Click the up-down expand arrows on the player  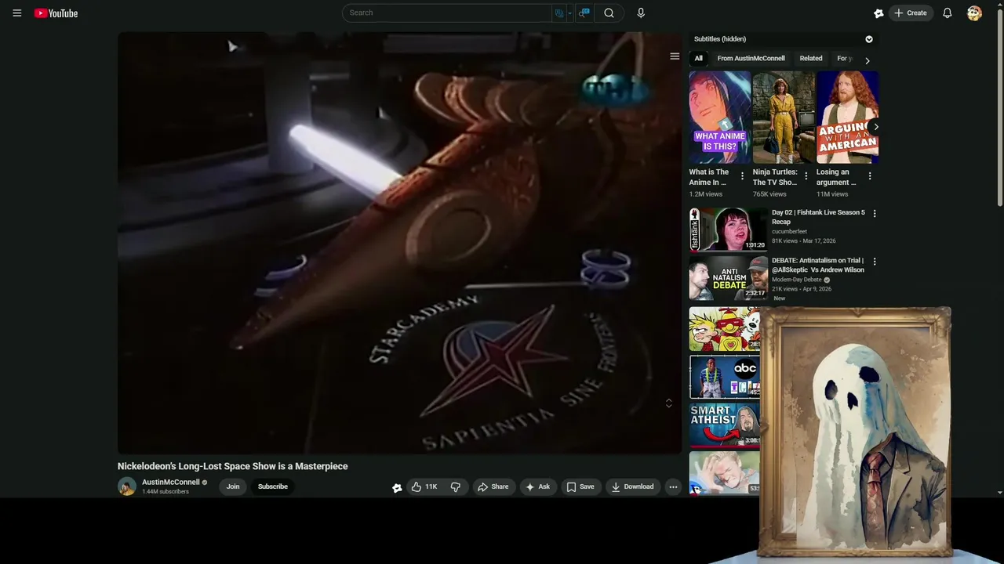pos(668,403)
